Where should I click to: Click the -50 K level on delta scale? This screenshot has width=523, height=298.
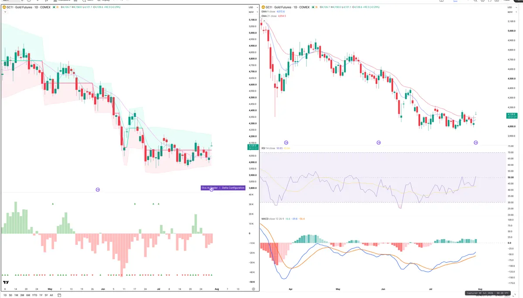(x=252, y=282)
